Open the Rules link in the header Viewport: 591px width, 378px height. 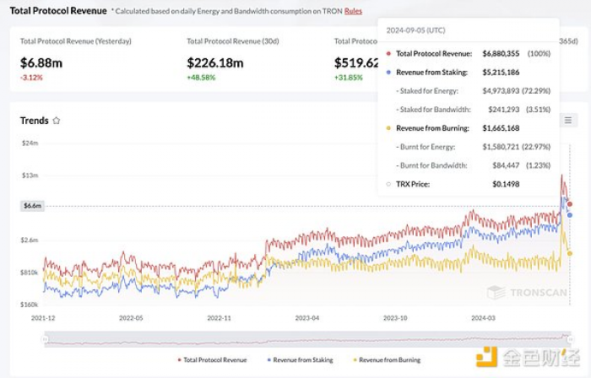click(x=353, y=11)
